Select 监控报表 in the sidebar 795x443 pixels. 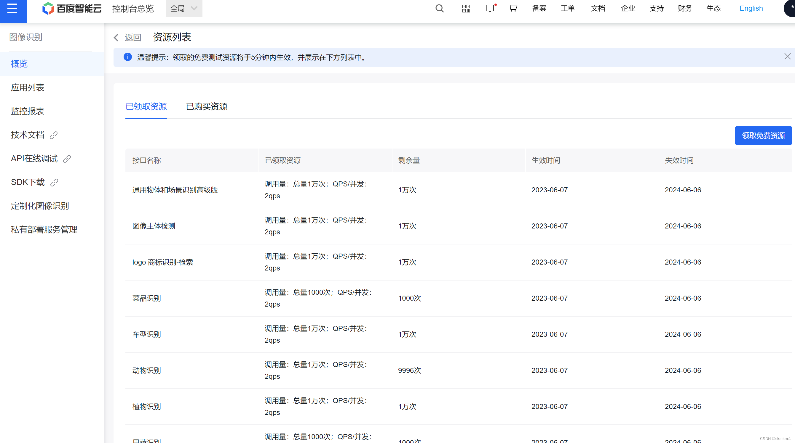point(27,111)
